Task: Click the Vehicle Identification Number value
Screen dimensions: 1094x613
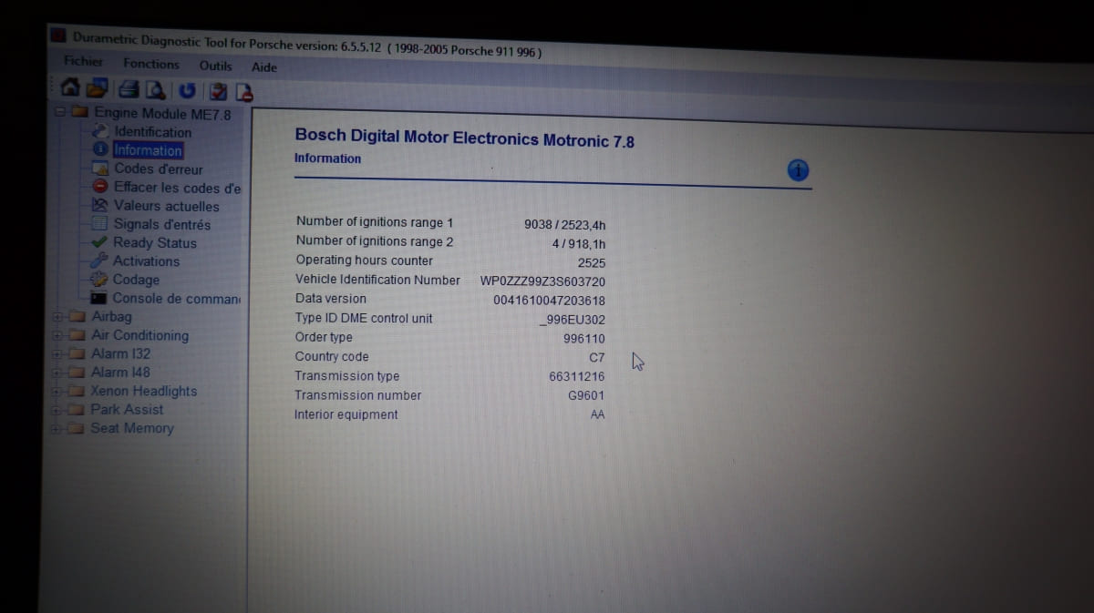Action: (x=542, y=281)
